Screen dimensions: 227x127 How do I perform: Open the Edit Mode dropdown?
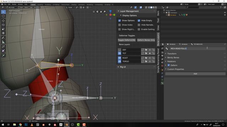click(x=12, y=7)
